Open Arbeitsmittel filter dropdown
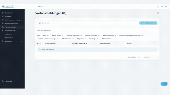The width and height of the screenshot is (170, 95). click(107, 39)
